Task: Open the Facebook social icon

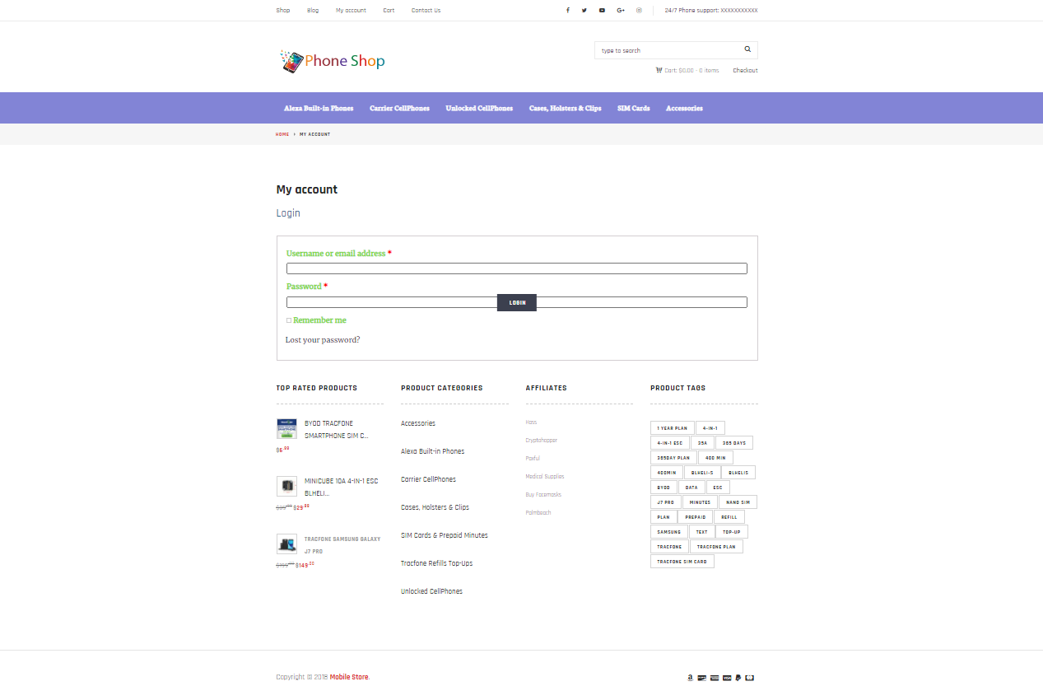Action: pos(567,11)
